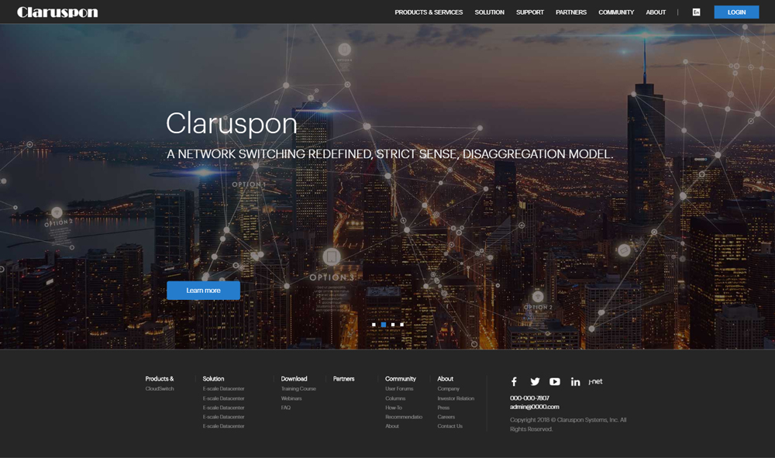Select the last carousel slide dot

(x=401, y=325)
